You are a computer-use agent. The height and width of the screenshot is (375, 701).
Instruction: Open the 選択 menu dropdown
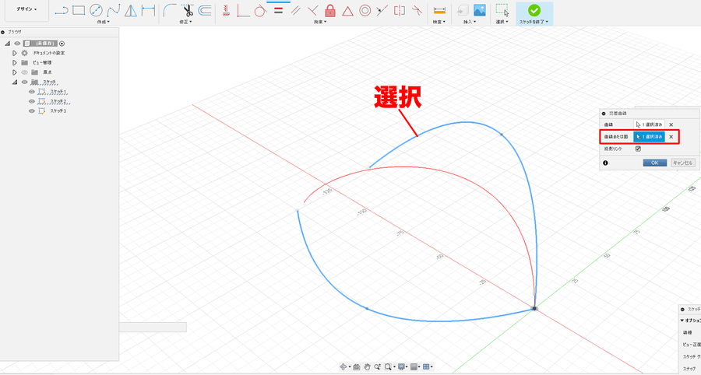coord(502,22)
